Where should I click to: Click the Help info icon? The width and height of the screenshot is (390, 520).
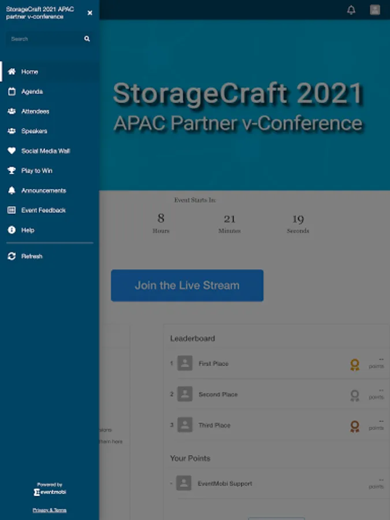[12, 230]
